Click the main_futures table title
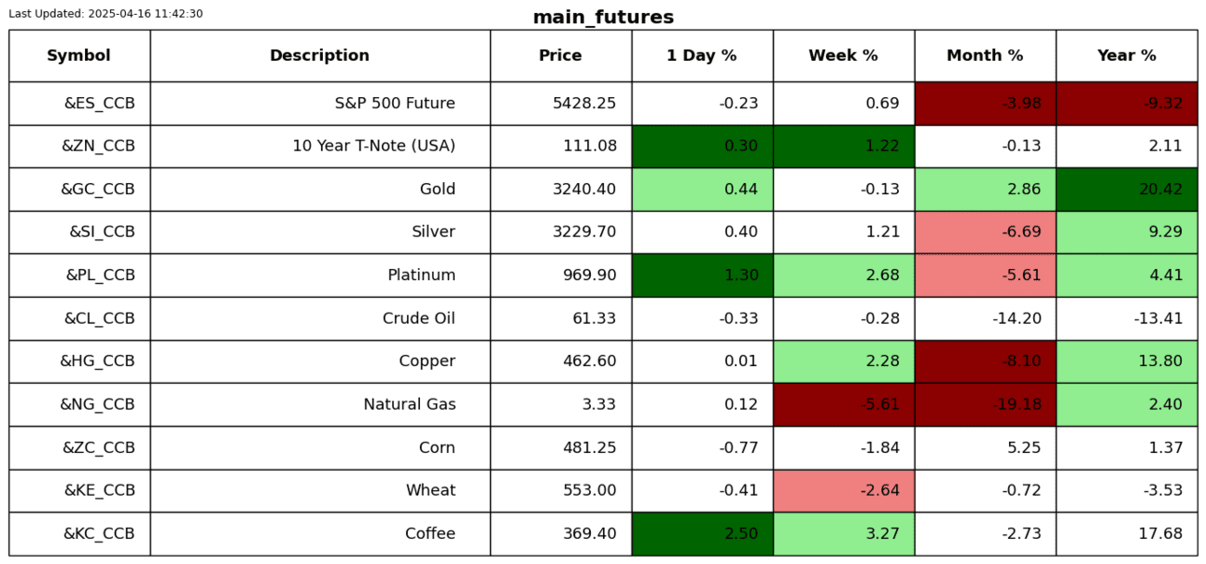This screenshot has height=564, width=1206. (x=603, y=18)
